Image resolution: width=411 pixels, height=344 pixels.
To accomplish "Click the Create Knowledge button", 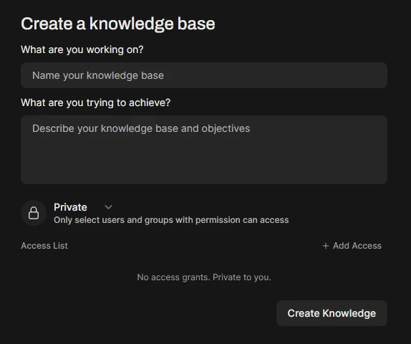I will (x=332, y=313).
